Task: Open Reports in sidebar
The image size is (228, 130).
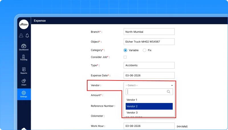Action: pos(24,71)
